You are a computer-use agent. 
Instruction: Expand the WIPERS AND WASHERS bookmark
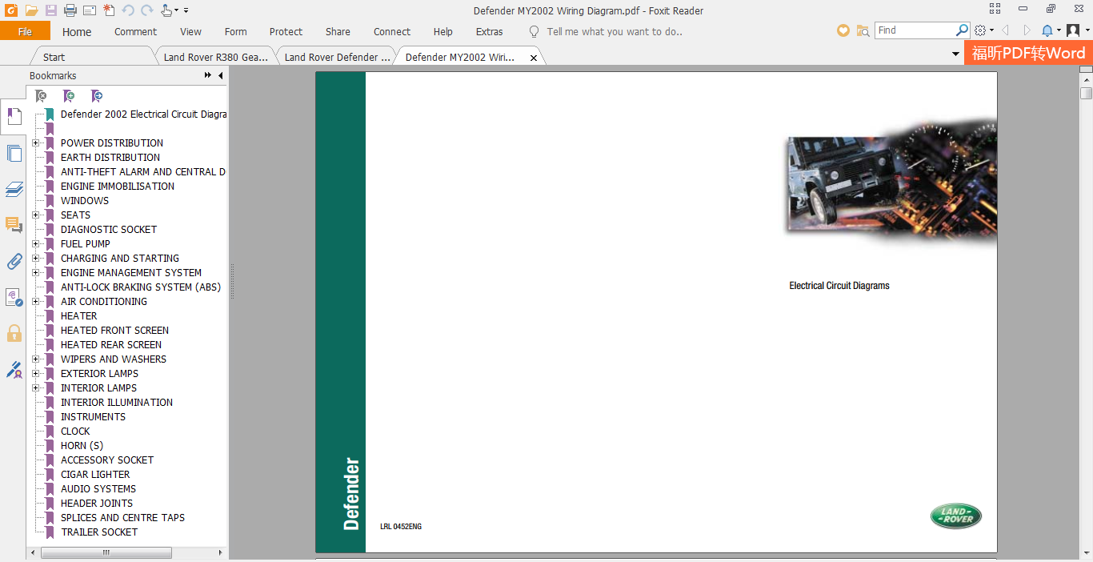click(x=35, y=359)
